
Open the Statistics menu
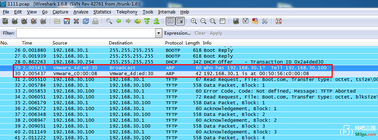tap(102, 12)
